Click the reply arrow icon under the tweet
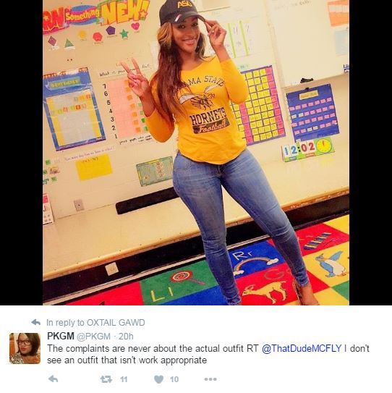 click(x=53, y=379)
